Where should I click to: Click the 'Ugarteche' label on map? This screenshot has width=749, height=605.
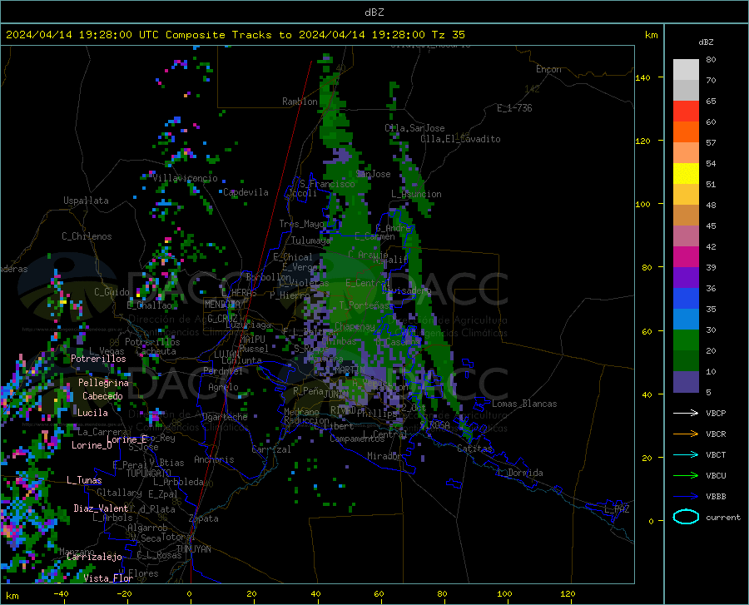225,417
